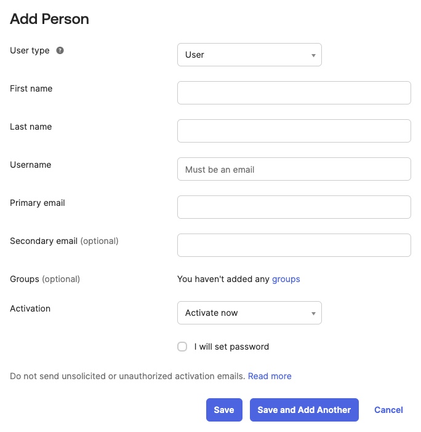Focus the Secondary email optional field
This screenshot has width=421, height=432.
tap(294, 245)
